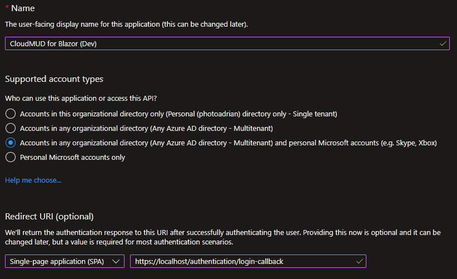Click the green checkmark in Redirect URI field
Screen dimensions: 457x279
pos(360,261)
